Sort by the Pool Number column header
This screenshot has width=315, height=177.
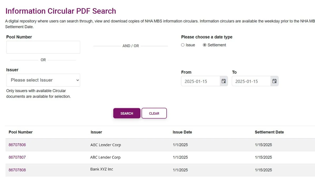[21, 132]
